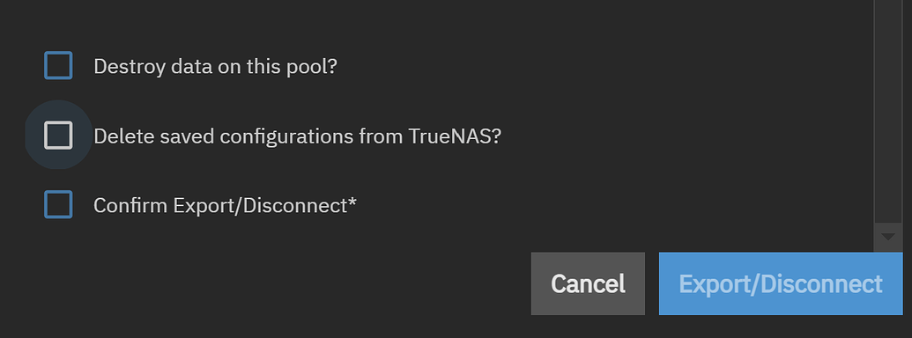Dismiss the dialog using Cancel
This screenshot has height=338, width=912.
coord(588,283)
